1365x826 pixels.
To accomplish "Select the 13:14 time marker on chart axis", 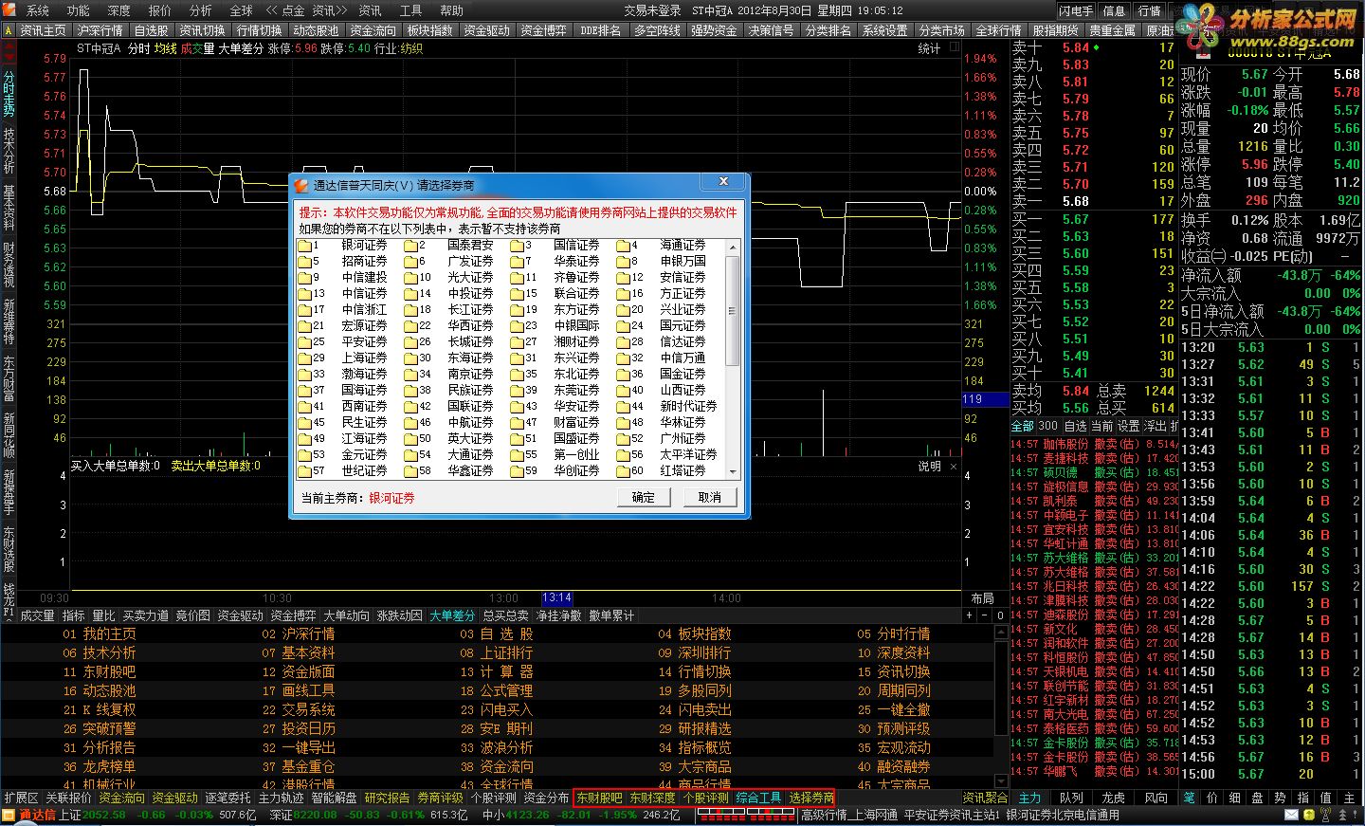I will point(556,597).
